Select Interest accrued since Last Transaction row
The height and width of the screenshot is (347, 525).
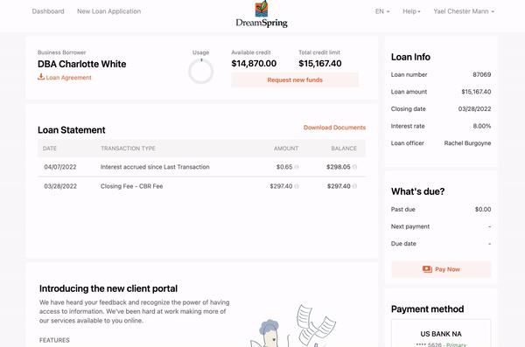tap(201, 167)
